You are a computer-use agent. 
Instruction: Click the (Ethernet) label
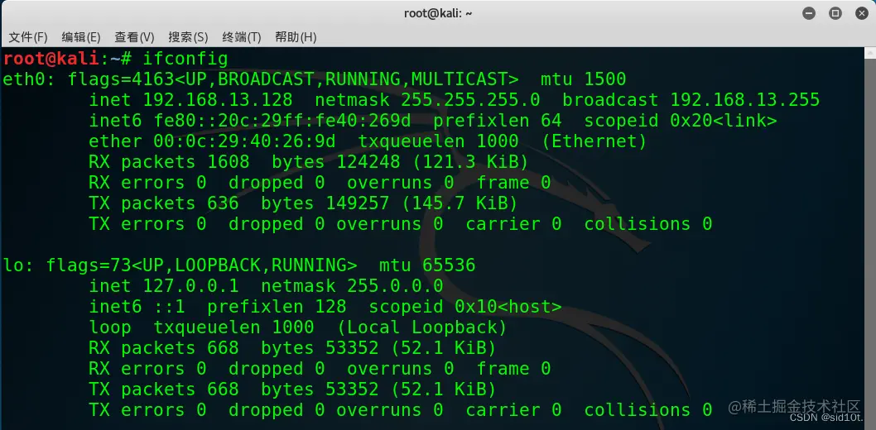tap(594, 141)
